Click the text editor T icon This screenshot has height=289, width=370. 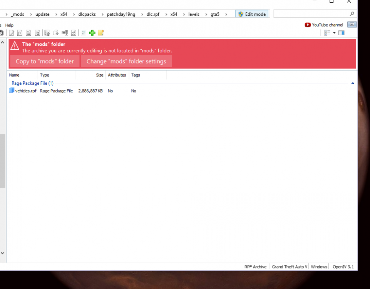[37, 33]
